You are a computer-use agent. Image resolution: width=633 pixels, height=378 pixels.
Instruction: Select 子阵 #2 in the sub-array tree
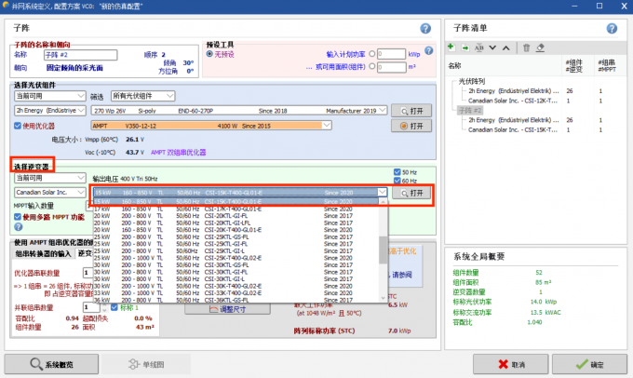click(x=470, y=110)
